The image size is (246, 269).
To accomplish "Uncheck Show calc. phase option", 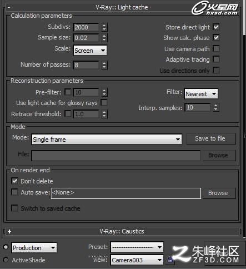I will pos(216,38).
